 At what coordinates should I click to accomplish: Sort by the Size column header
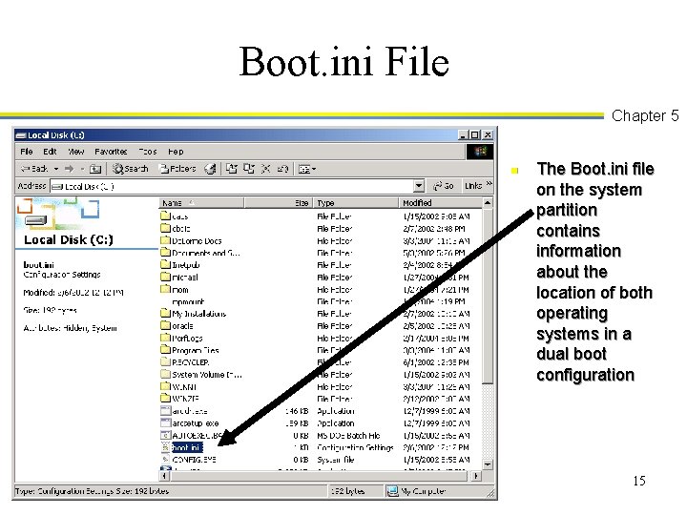(279, 203)
